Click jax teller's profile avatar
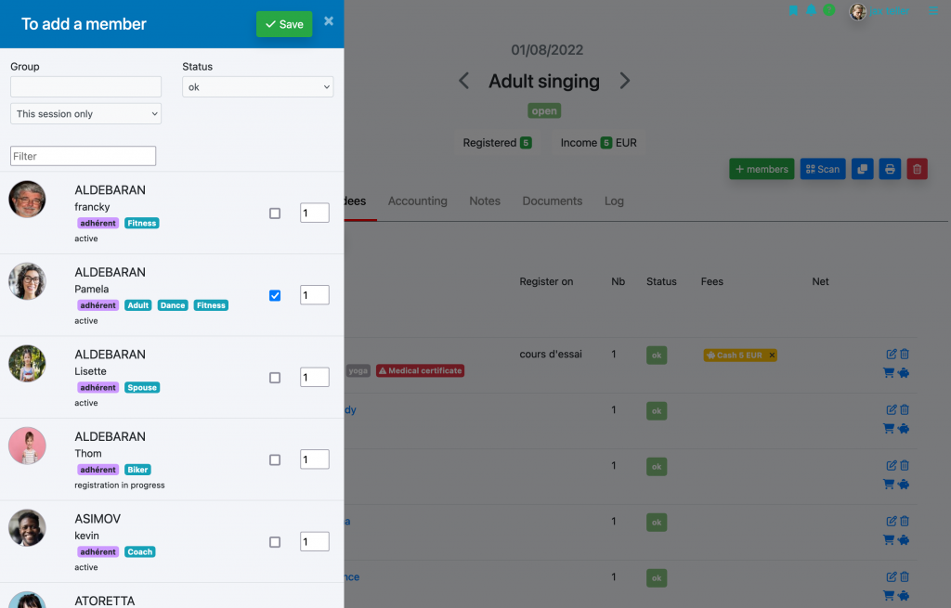 point(857,11)
